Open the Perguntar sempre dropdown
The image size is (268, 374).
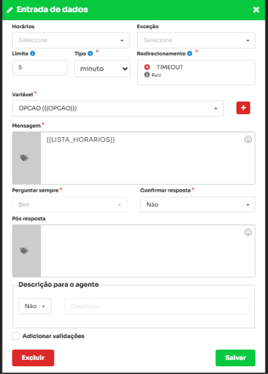[70, 205]
